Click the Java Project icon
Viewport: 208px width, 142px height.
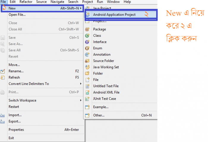87,7
